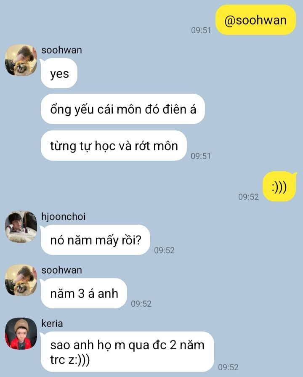The width and height of the screenshot is (303, 377).
Task: Click soohwan's name above "năm 3 á anh"
Action: [x=61, y=270]
